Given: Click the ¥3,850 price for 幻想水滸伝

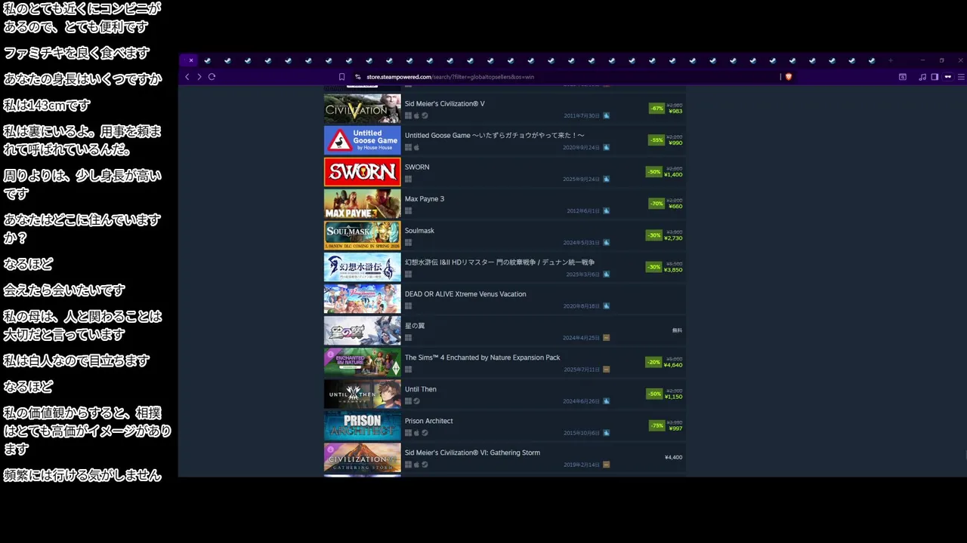Looking at the screenshot, I should pos(673,269).
